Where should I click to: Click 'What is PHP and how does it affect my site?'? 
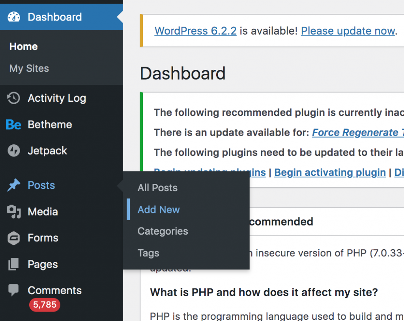coord(264,293)
